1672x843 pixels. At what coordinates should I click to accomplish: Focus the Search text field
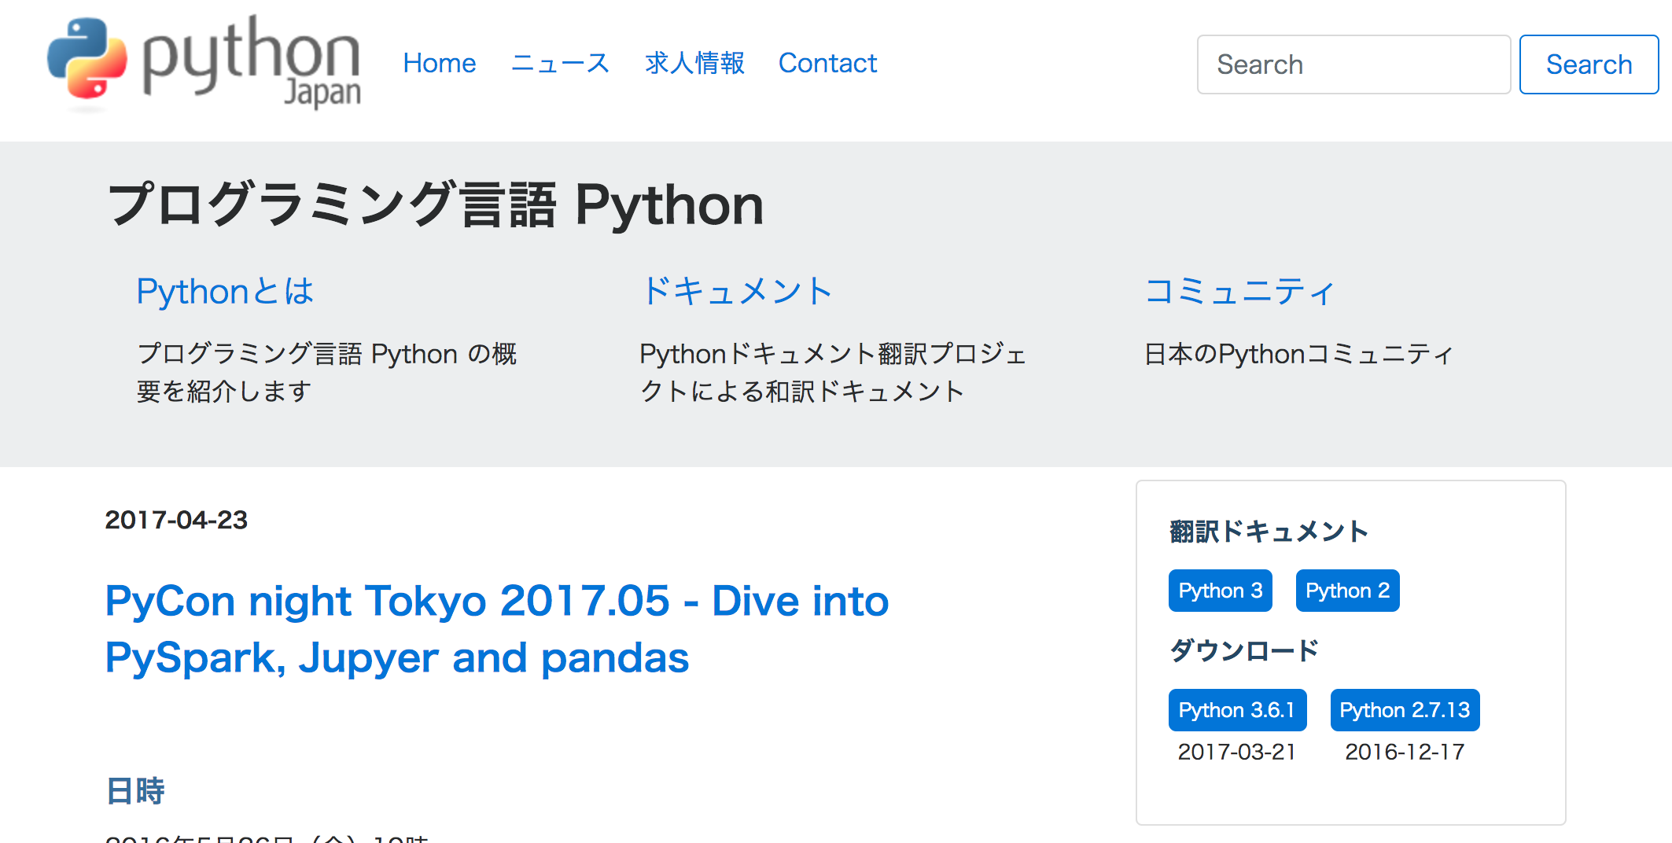click(x=1353, y=64)
